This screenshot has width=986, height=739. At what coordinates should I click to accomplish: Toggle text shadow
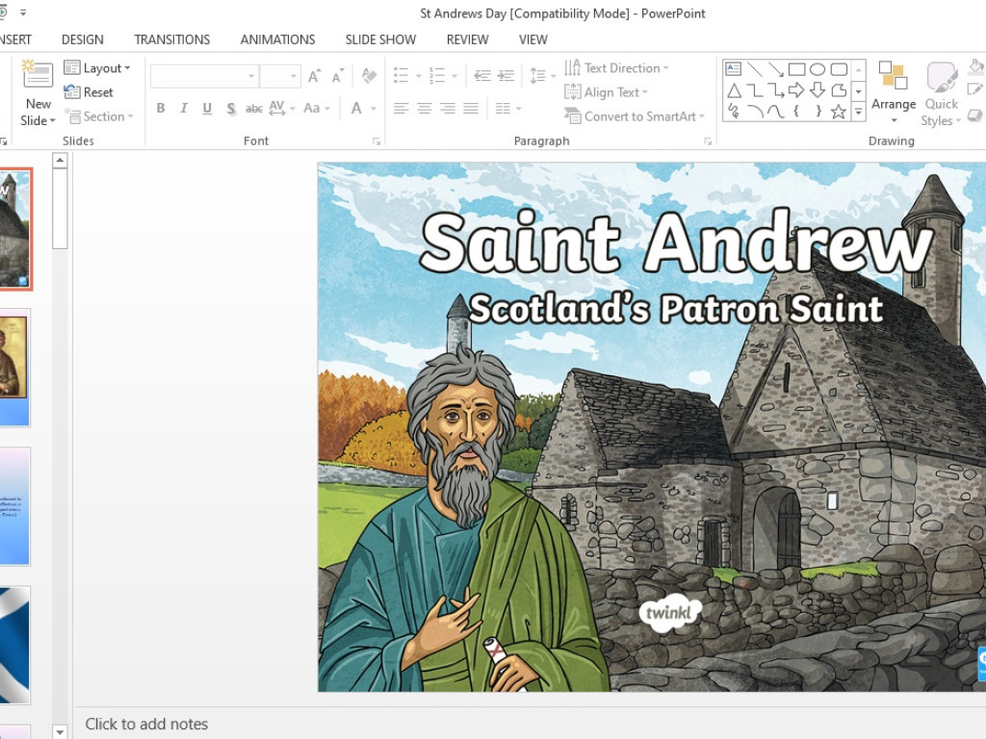231,108
